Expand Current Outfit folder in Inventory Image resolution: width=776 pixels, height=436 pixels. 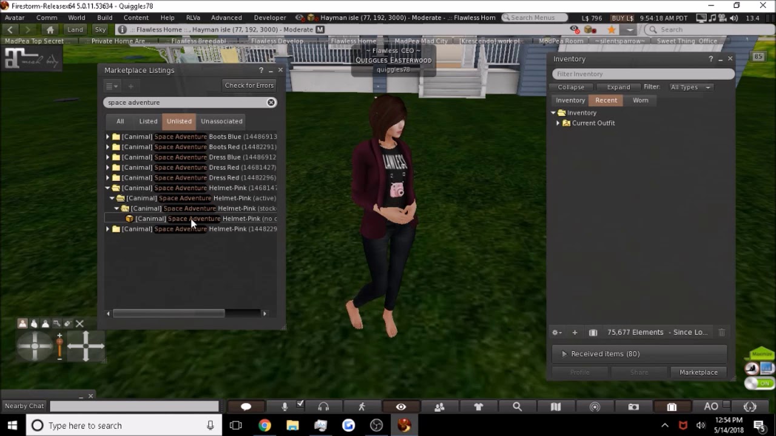pos(558,123)
